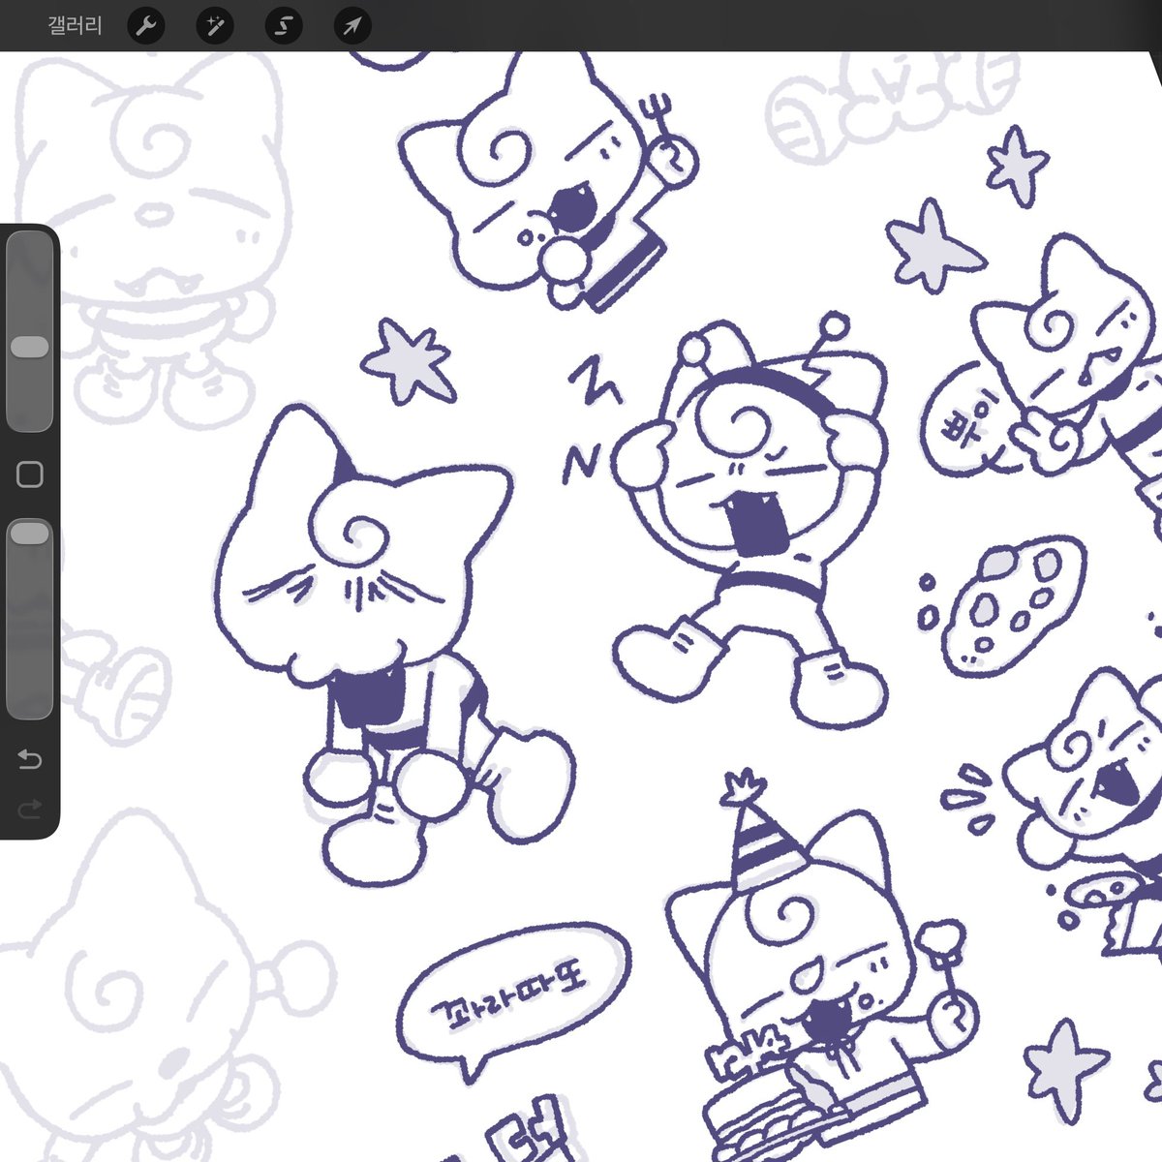
Task: Undo the last stroke with the undo arrow
Action: pos(30,759)
